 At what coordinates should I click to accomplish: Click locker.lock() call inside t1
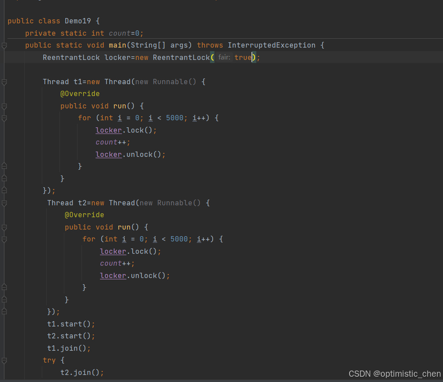(126, 130)
